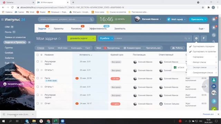Click Прочитать все link
The height and width of the screenshot is (124, 221).
click(153, 48)
